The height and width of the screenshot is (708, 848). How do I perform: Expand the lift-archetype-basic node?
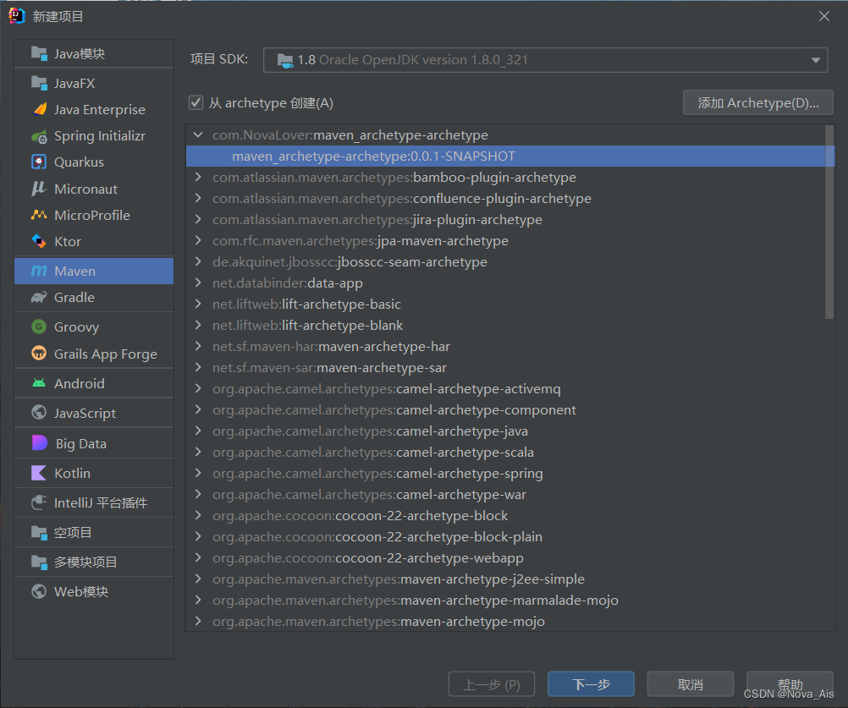point(199,304)
